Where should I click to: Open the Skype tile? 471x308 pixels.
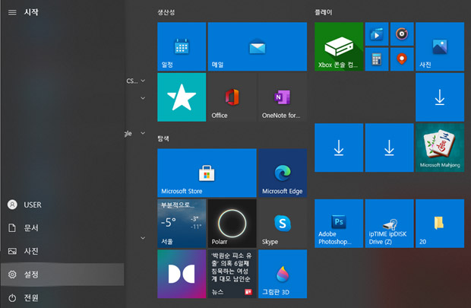pos(282,224)
